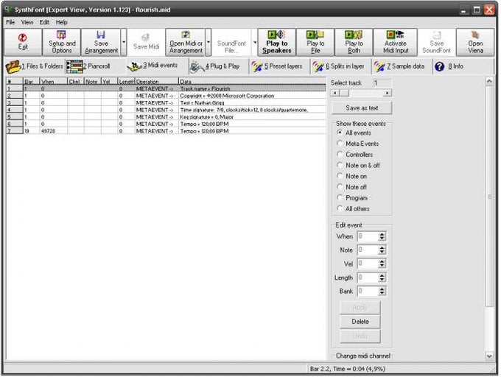501x377 pixels.
Task: Click the Save Midi toolbar icon
Action: click(x=146, y=42)
